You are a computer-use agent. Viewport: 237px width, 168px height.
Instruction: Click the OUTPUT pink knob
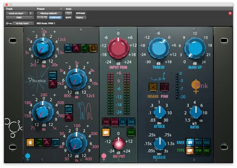click(x=118, y=143)
